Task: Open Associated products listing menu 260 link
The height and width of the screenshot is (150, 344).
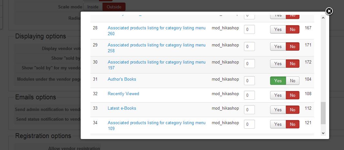Action: click(x=157, y=28)
